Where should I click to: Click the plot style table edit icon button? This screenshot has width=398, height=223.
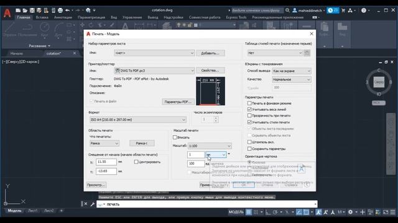coord(307,53)
